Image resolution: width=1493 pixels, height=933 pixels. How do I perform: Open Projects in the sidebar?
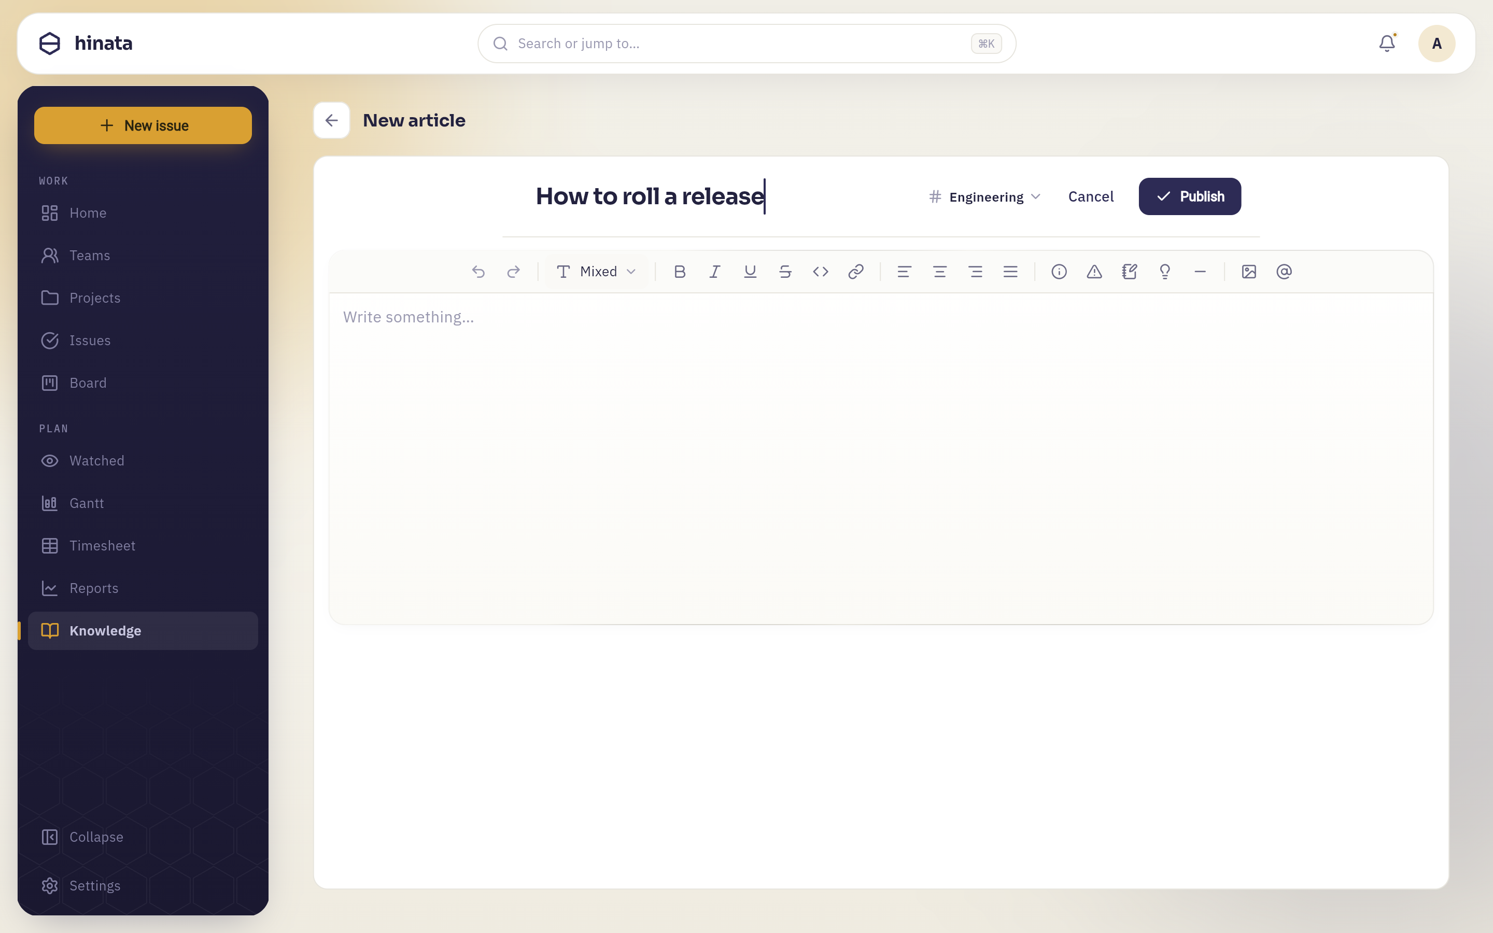pos(143,298)
